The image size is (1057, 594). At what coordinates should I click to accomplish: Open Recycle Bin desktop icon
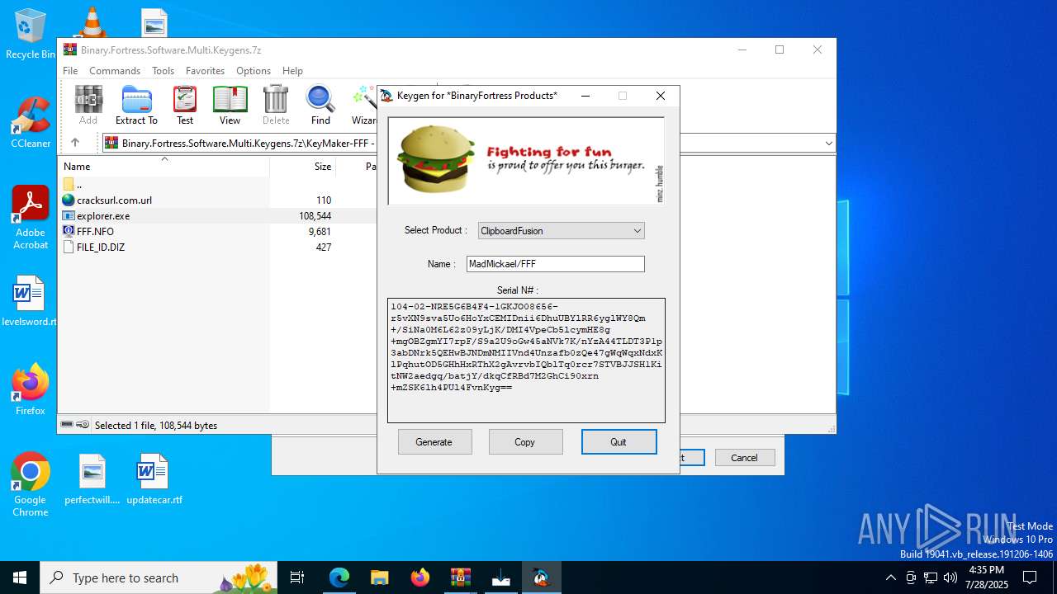tap(31, 34)
